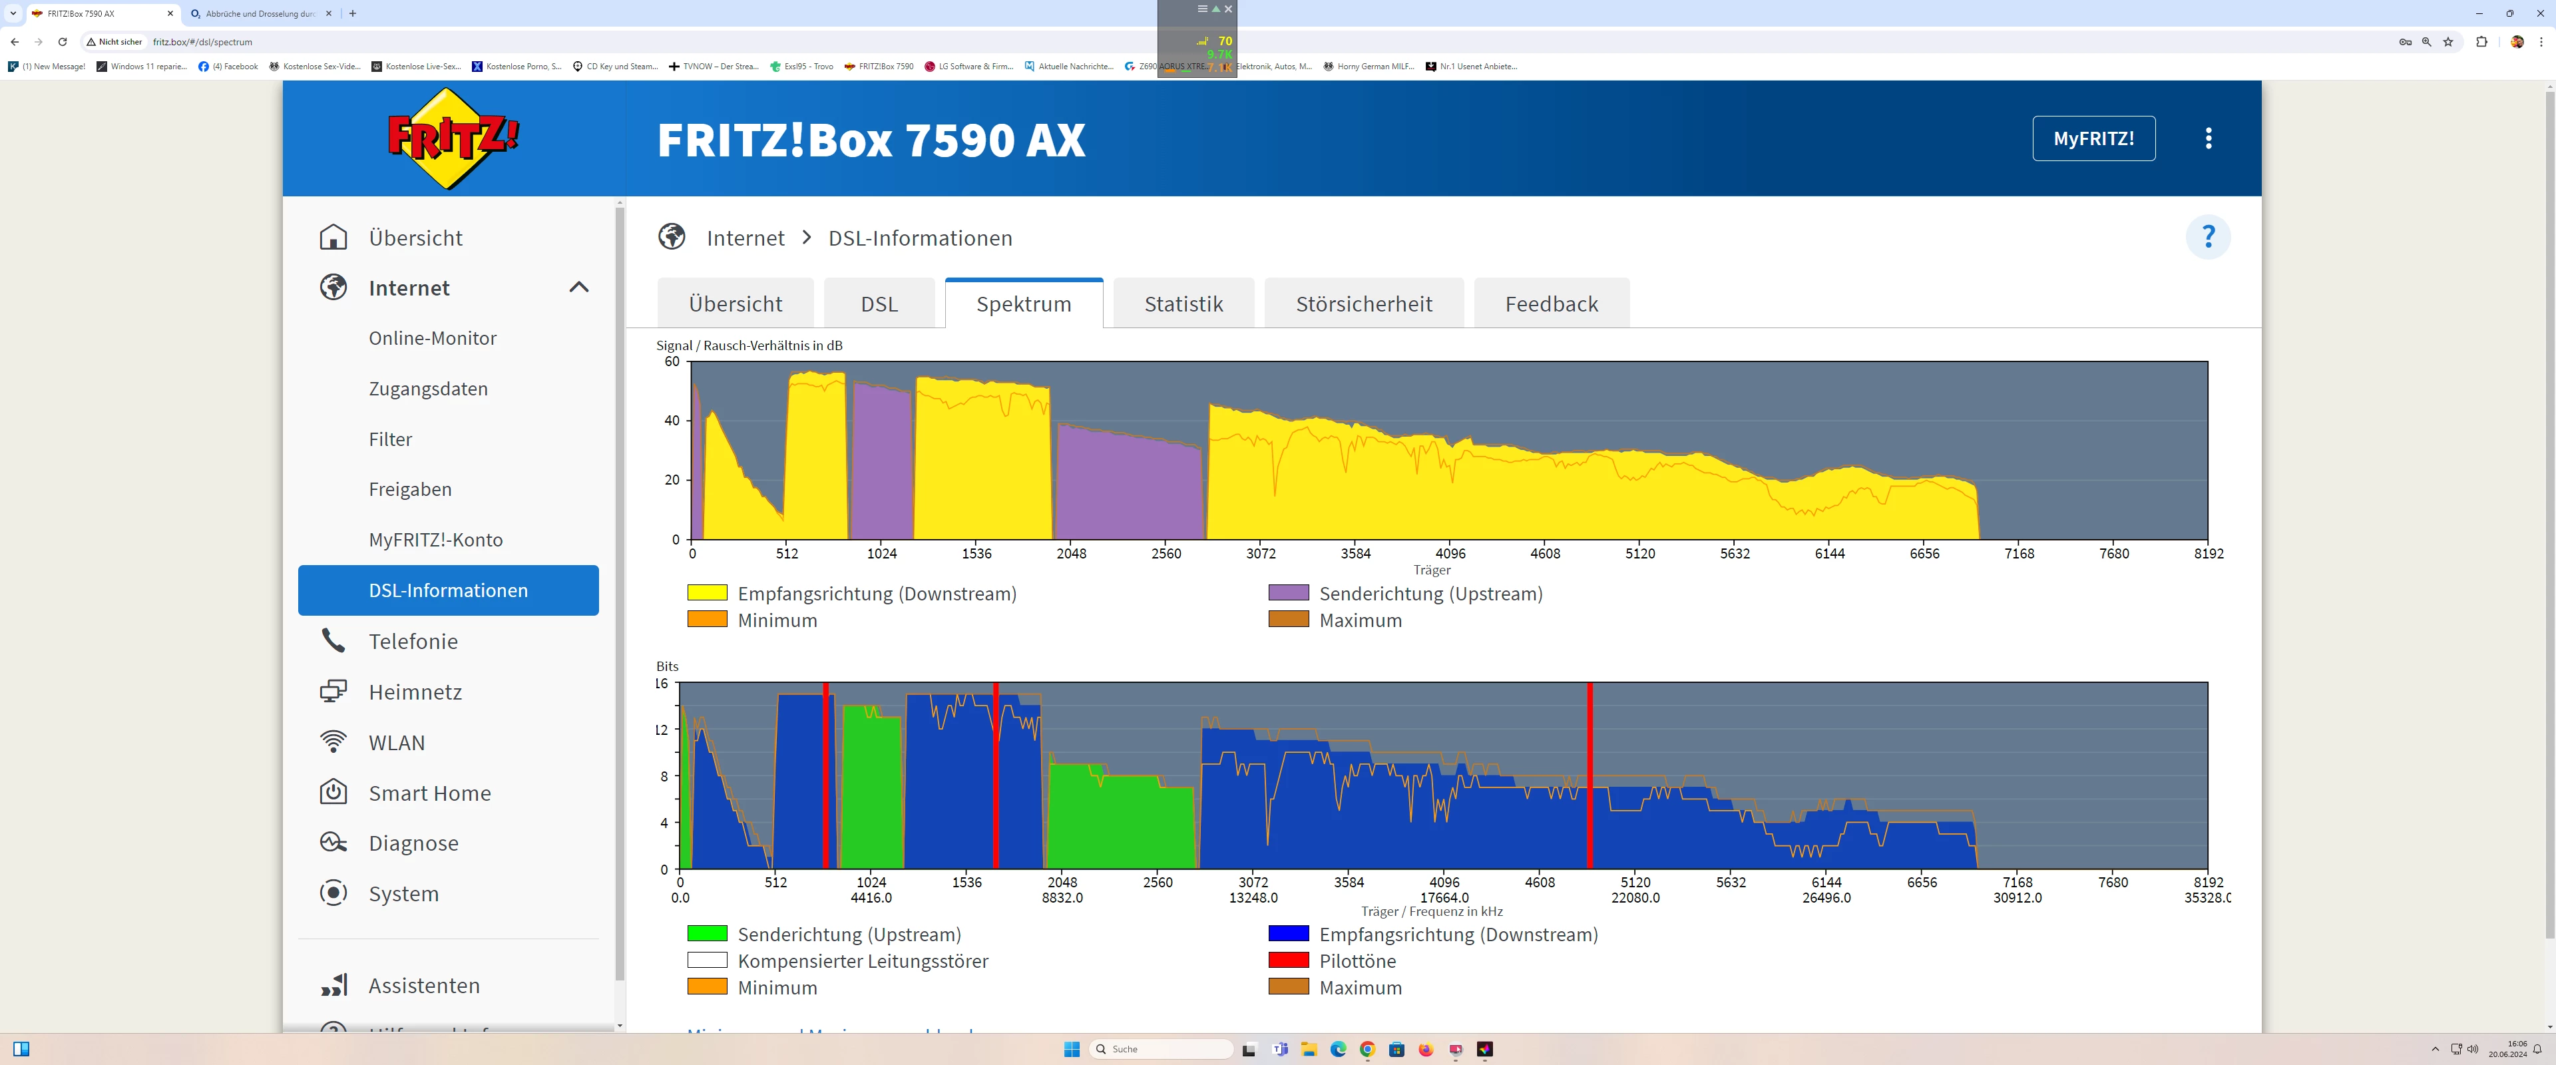Click green Upstream legend swatch
Screen dimensions: 2556x1065
click(708, 934)
